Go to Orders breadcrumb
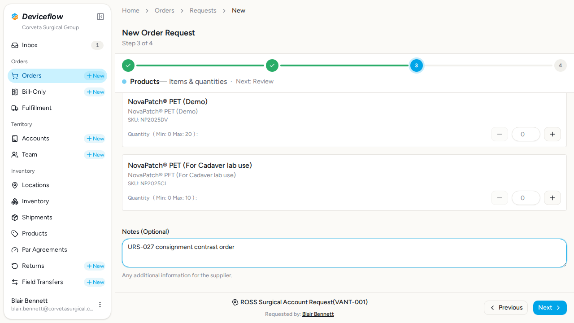Viewport: 574px width, 323px height. pos(165,10)
